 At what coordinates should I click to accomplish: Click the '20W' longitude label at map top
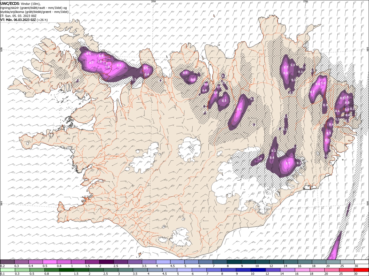point(153,1)
